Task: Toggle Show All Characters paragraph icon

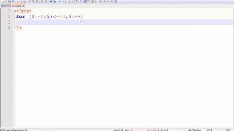Action: (x=81, y=1)
